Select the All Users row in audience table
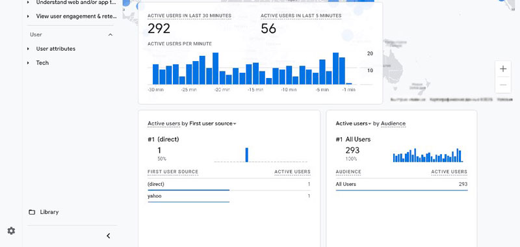Screen dimensions: 520x247 point(401,184)
